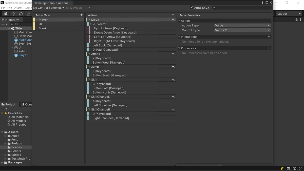The image size is (304, 171).
Task: Collapse the Processors section
Action: (179, 48)
